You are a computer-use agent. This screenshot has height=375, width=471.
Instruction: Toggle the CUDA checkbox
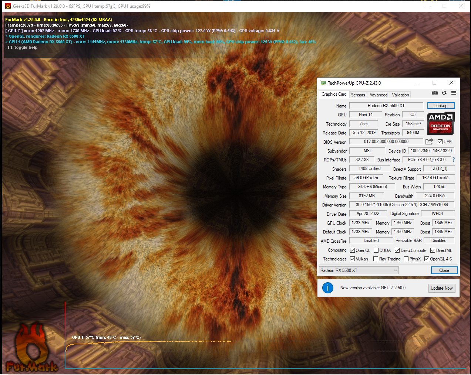click(x=376, y=250)
